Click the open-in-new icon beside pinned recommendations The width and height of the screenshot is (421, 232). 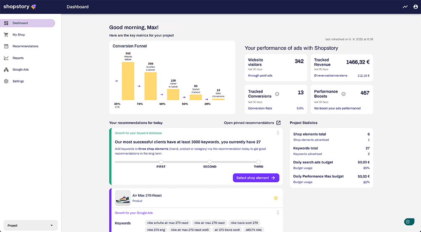tap(278, 123)
